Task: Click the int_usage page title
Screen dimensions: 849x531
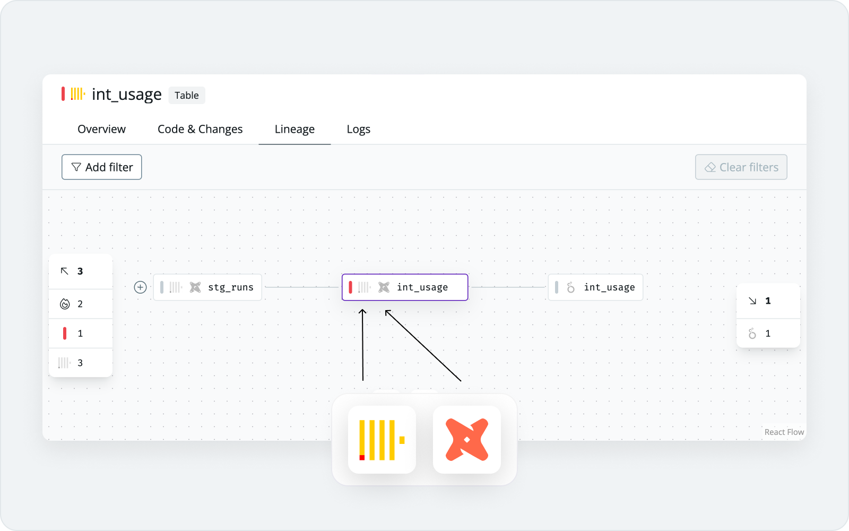Action: [x=127, y=94]
